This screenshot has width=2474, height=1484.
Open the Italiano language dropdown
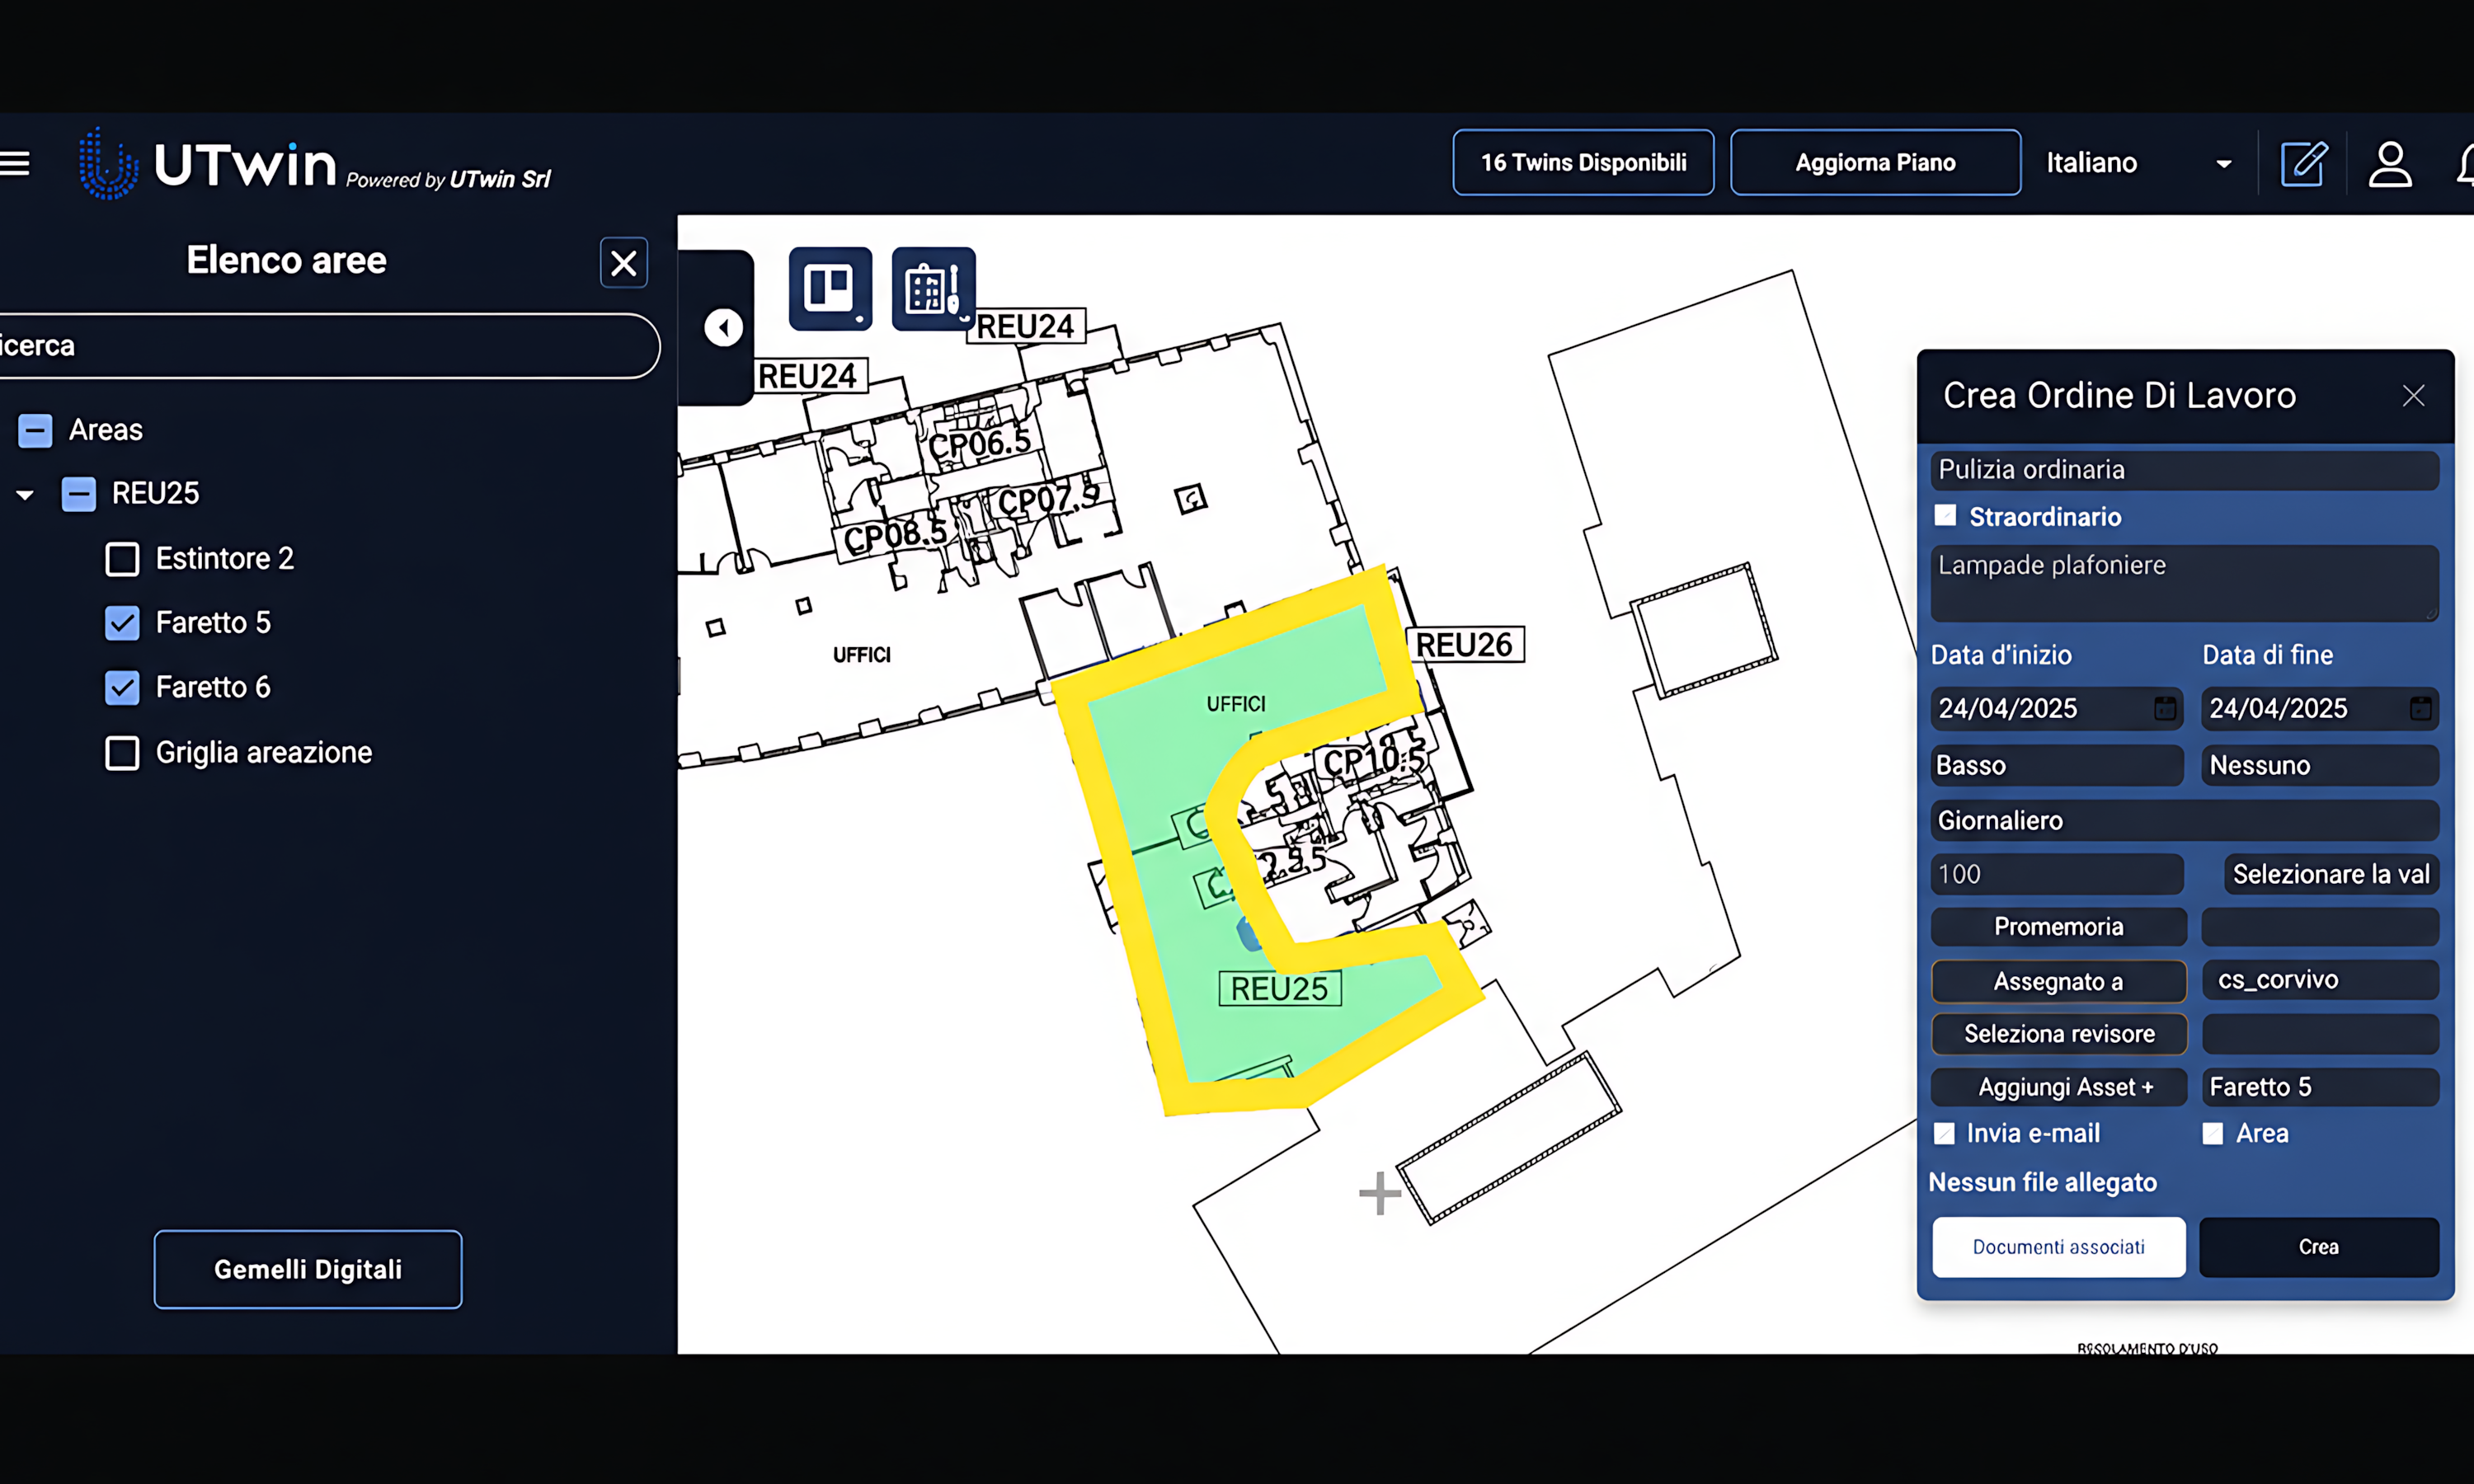coord(2139,163)
